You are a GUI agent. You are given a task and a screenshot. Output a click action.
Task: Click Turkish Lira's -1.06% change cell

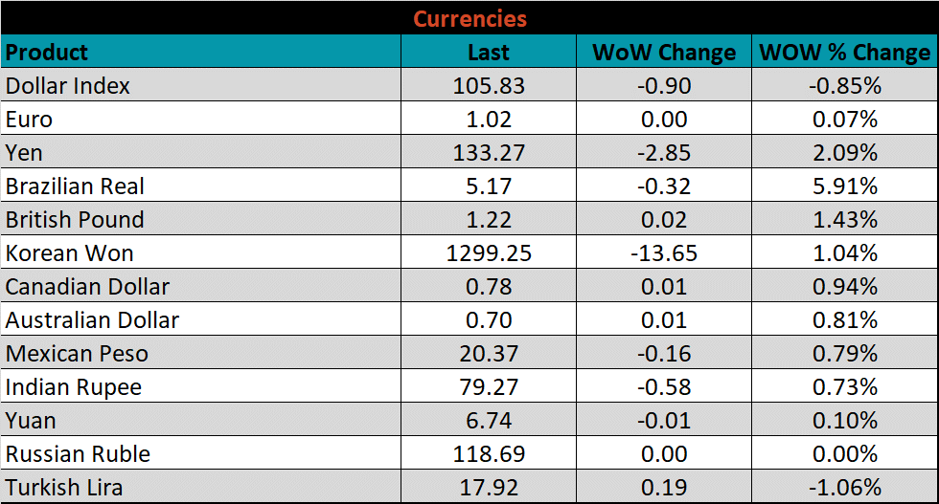(844, 488)
